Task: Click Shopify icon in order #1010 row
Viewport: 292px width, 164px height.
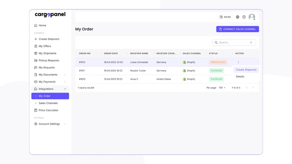Action: coord(184,79)
